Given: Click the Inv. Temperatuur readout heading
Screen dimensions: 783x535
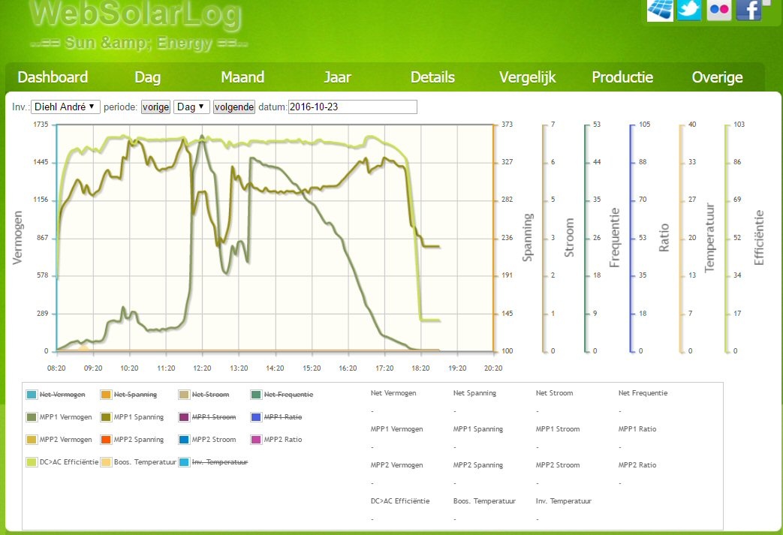Looking at the screenshot, I should (x=564, y=501).
